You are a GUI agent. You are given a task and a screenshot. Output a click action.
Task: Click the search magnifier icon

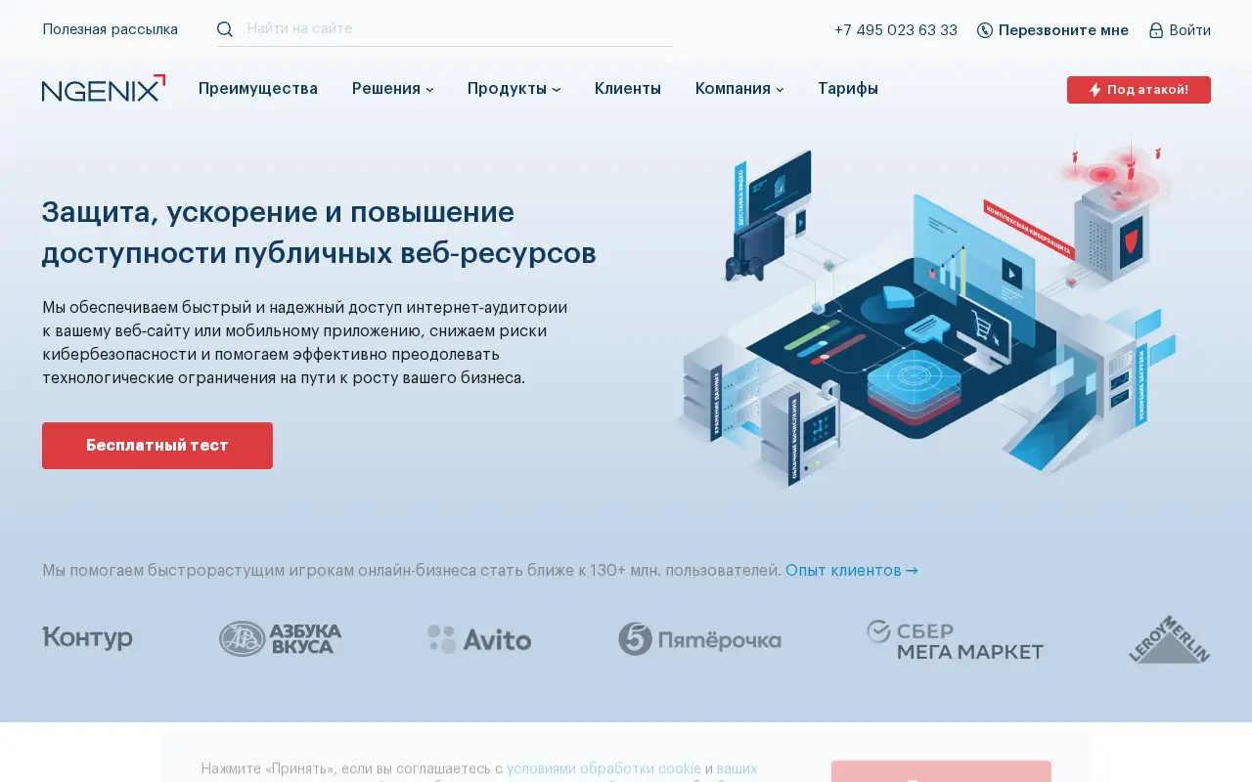[225, 29]
